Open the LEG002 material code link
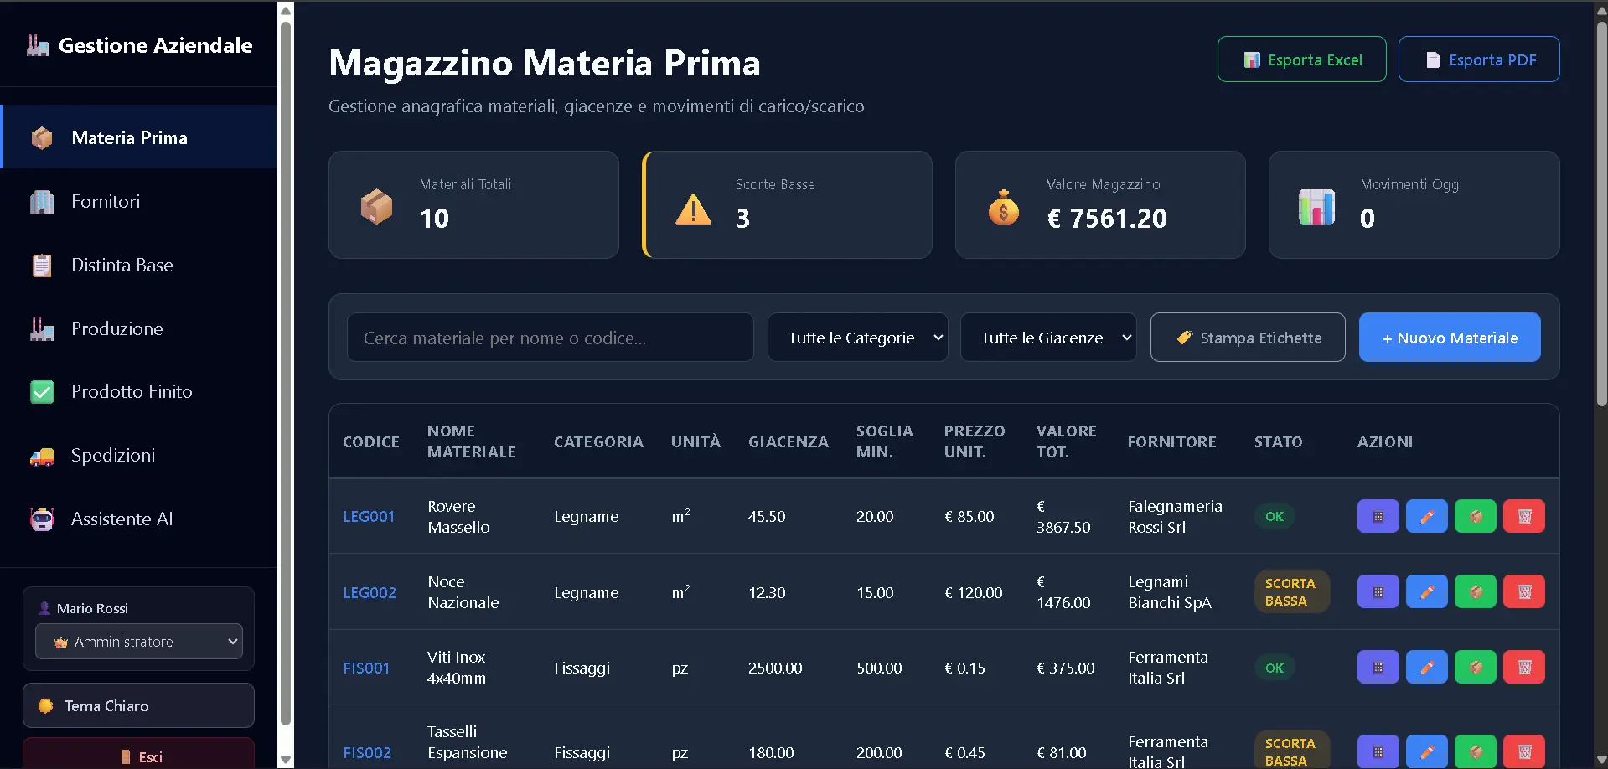Viewport: 1608px width, 769px height. [370, 592]
